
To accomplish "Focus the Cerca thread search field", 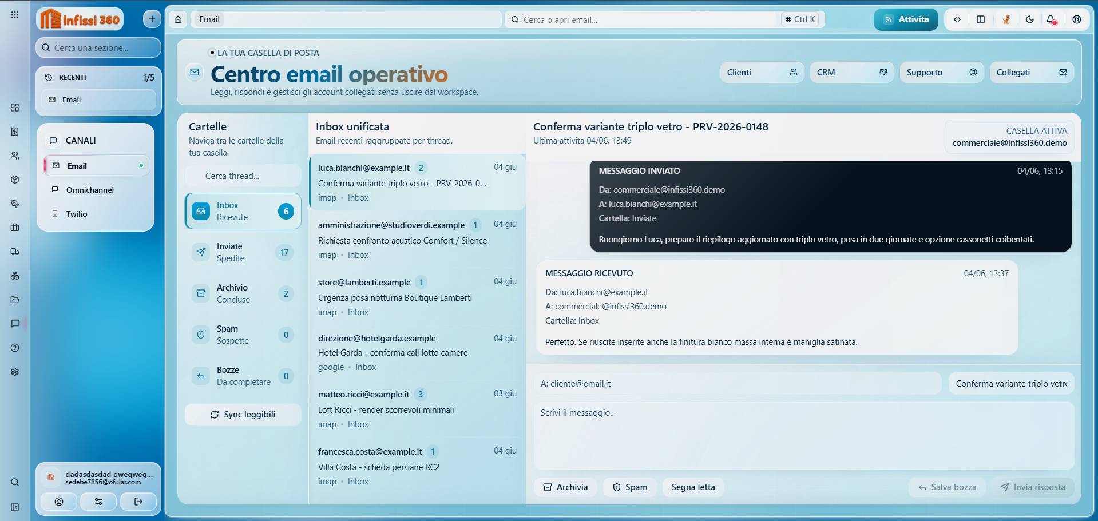I will tap(243, 176).
